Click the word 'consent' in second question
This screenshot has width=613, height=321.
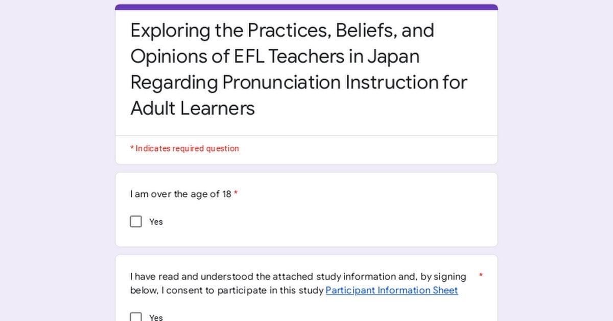click(196, 290)
